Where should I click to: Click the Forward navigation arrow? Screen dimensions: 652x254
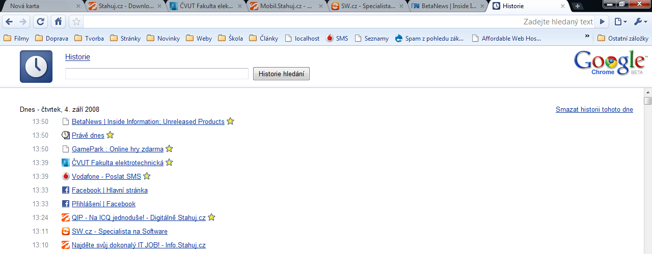[x=23, y=22]
